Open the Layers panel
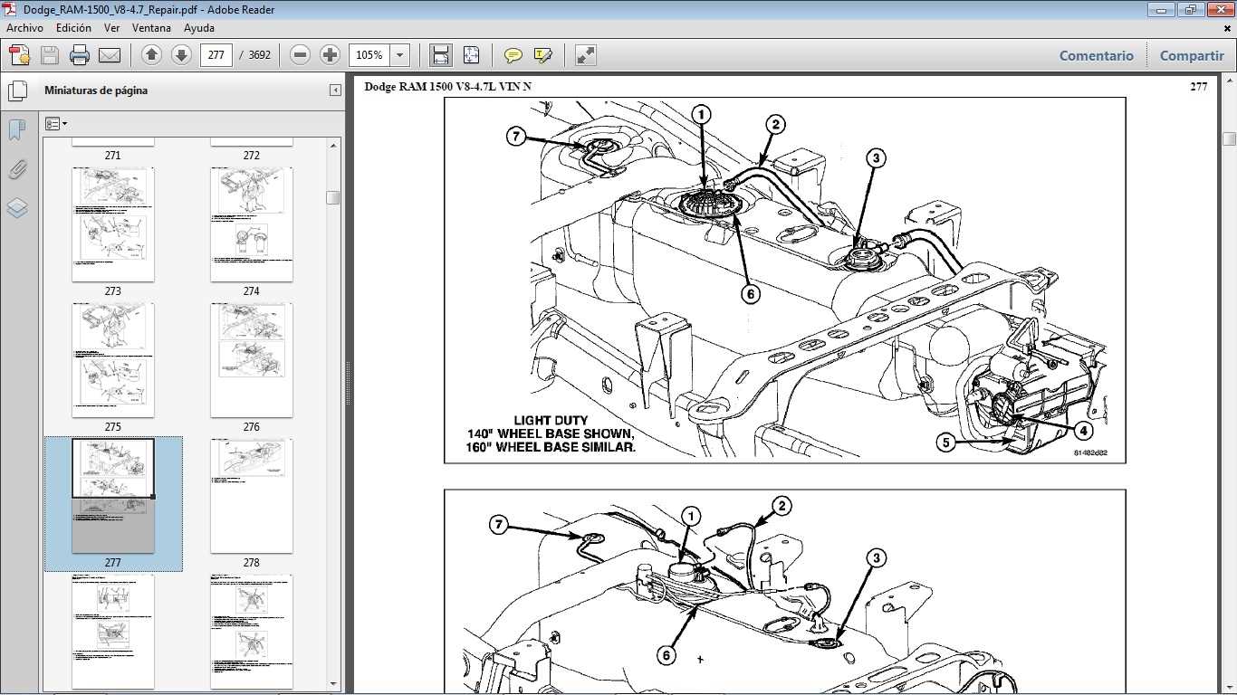Screen dimensions: 1237x695 coord(16,208)
